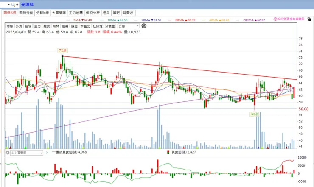Image resolution: width=314 pixels, height=187 pixels.
Task: Toggle the 融資 indicator button
Action: tap(46, 26)
